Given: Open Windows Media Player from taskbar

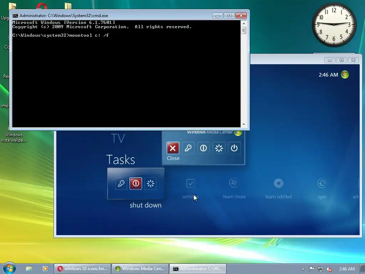Looking at the screenshot, I should click(45, 269).
